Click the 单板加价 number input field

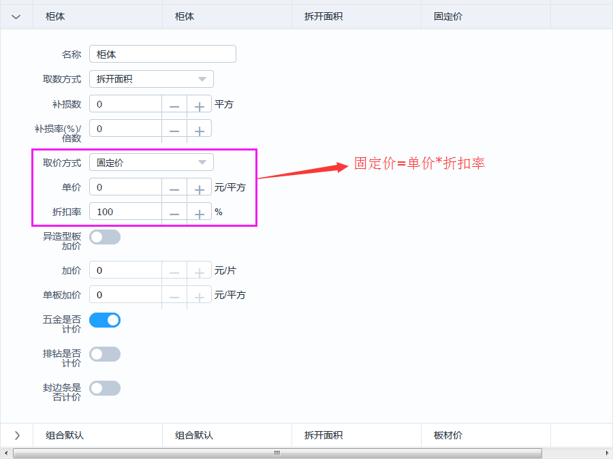[125, 295]
